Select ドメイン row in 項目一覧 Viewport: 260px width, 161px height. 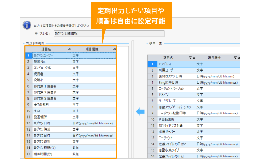click(x=194, y=95)
